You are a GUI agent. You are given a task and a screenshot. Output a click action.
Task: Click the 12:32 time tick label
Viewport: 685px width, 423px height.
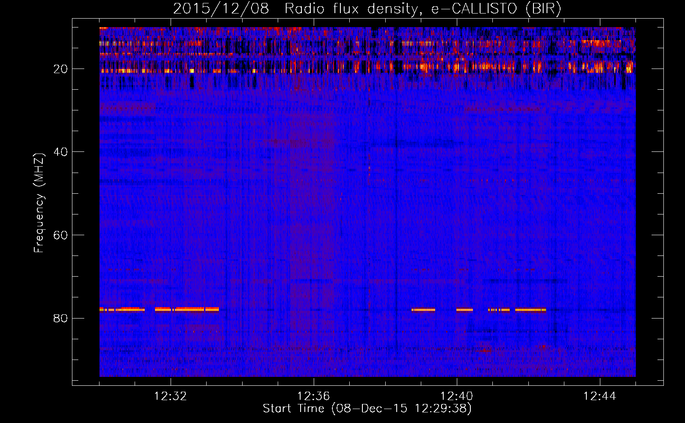point(171,396)
